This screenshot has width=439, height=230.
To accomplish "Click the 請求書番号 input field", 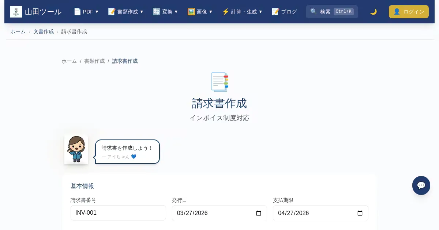I will click(x=118, y=213).
